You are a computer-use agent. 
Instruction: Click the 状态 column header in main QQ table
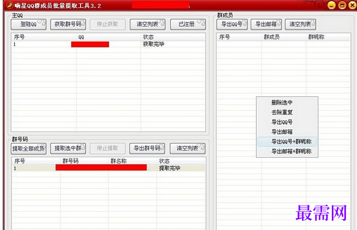tap(173, 37)
